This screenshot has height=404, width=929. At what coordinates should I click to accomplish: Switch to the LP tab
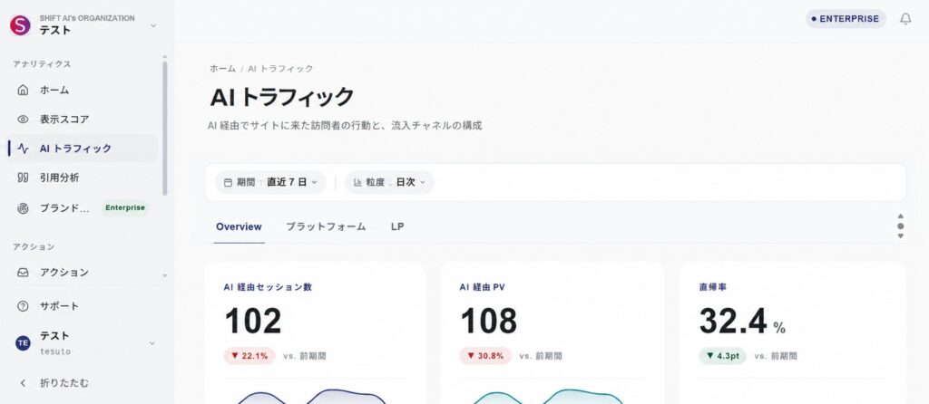(397, 226)
